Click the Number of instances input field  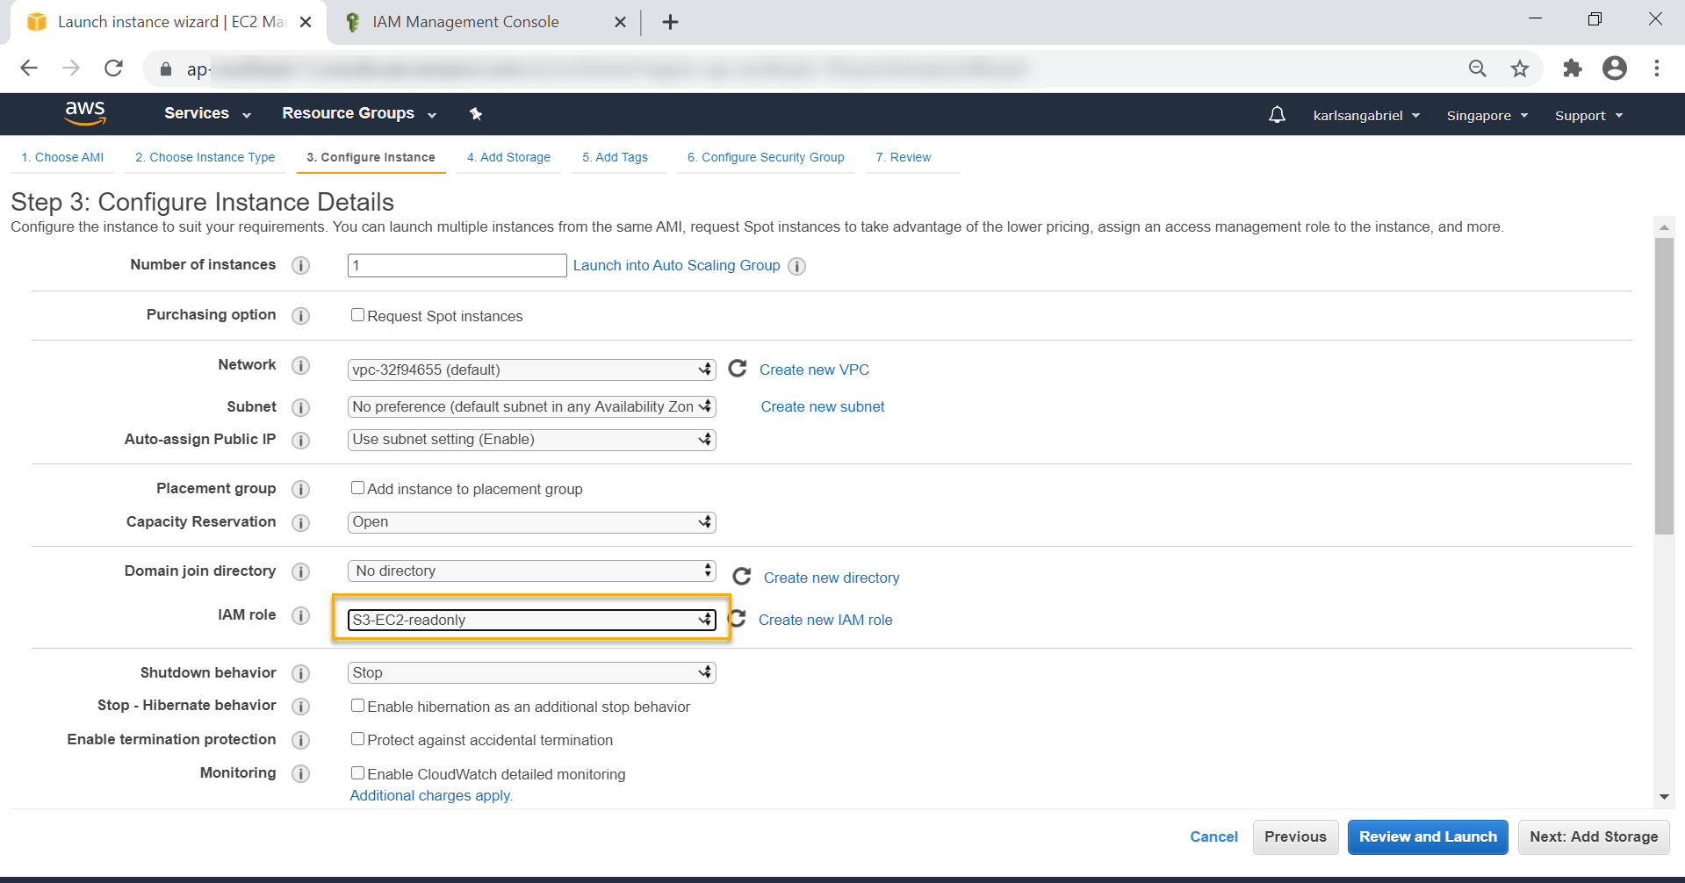457,265
